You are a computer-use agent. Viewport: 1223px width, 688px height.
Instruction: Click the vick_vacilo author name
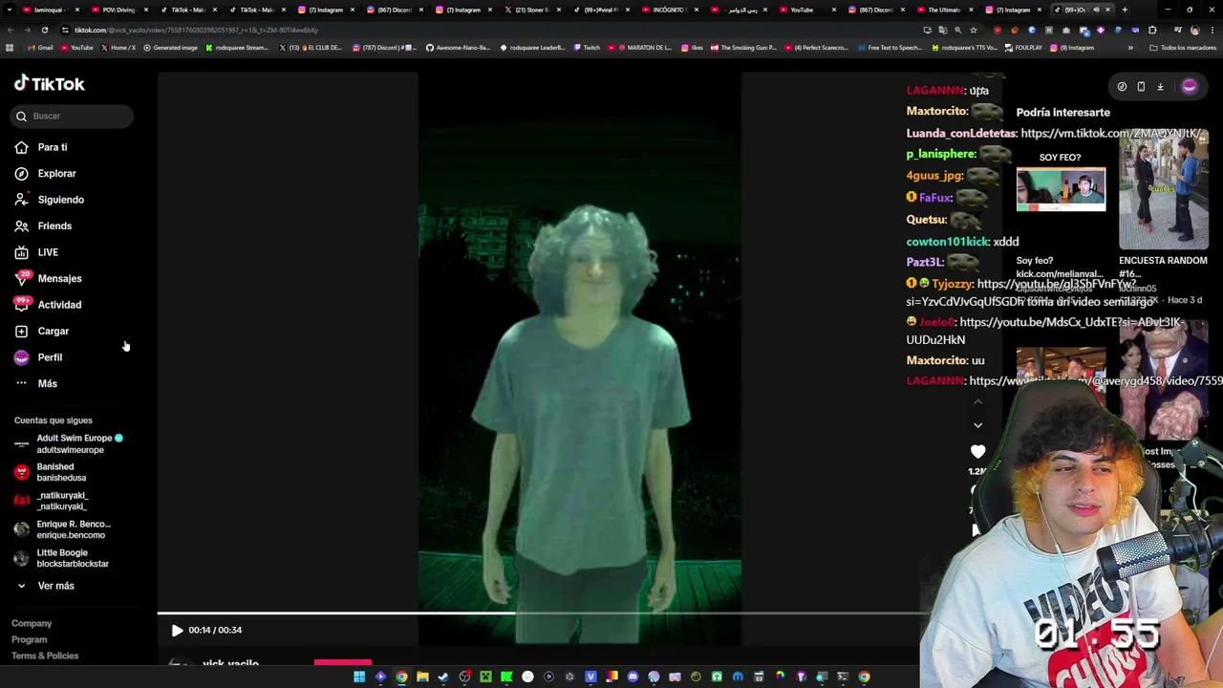[x=230, y=663]
